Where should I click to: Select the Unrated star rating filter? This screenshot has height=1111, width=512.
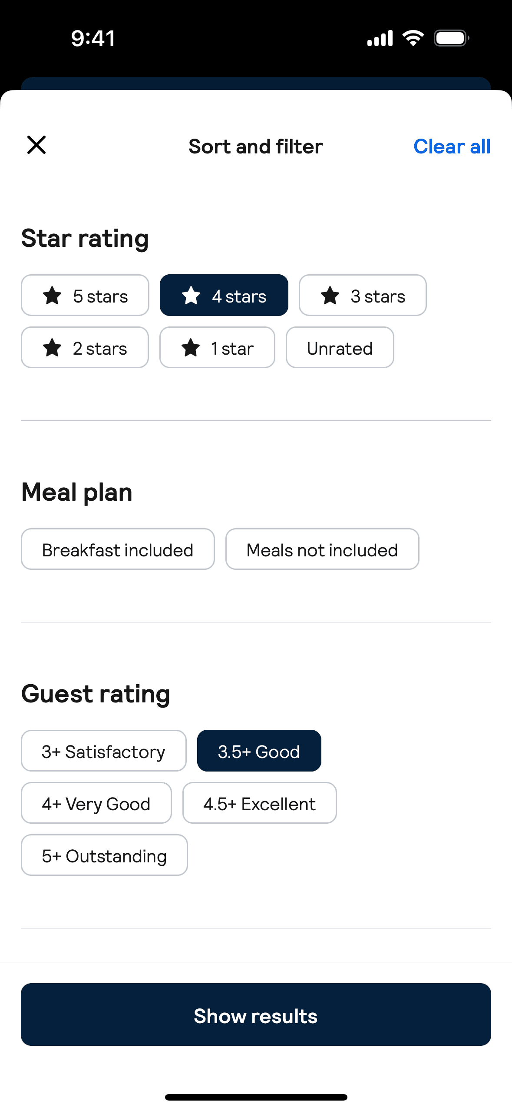340,348
